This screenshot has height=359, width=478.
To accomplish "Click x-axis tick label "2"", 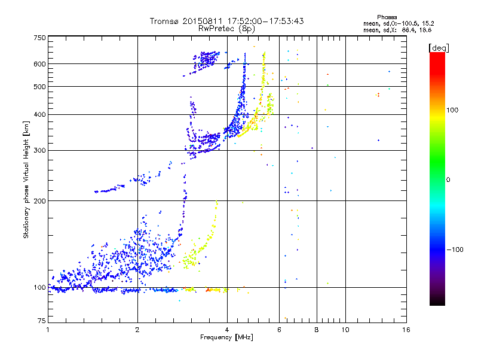I will click(137, 330).
